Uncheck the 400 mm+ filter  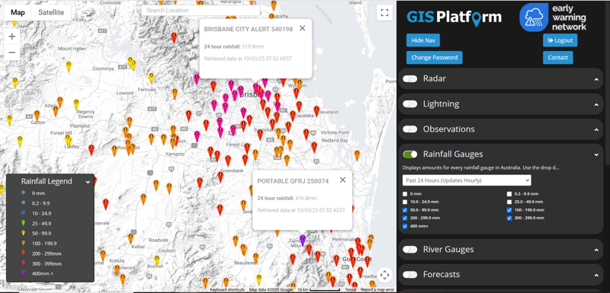pos(405,226)
